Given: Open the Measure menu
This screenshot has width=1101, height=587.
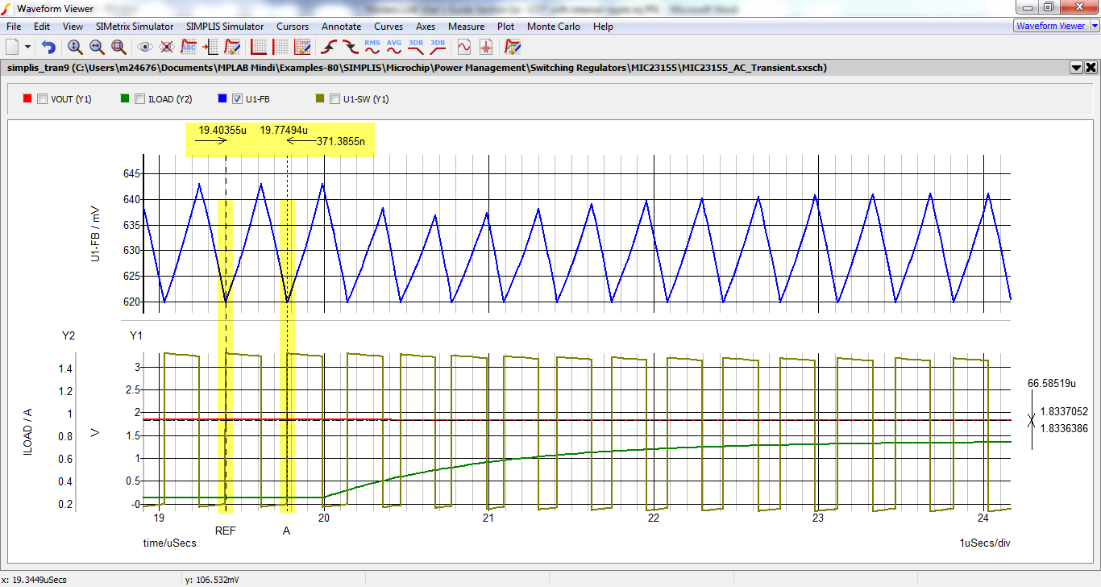Looking at the screenshot, I should [x=467, y=27].
